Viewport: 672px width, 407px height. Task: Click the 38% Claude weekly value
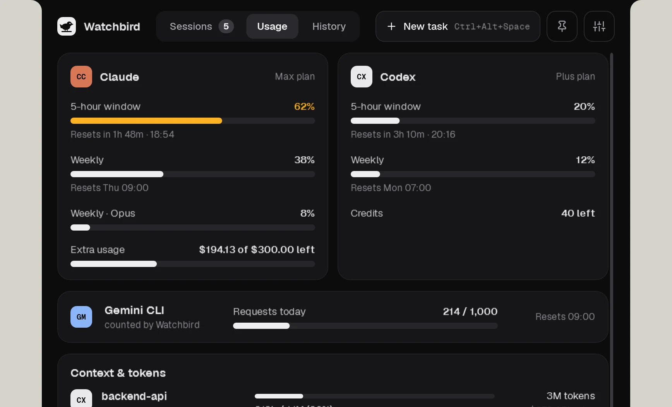click(x=304, y=160)
